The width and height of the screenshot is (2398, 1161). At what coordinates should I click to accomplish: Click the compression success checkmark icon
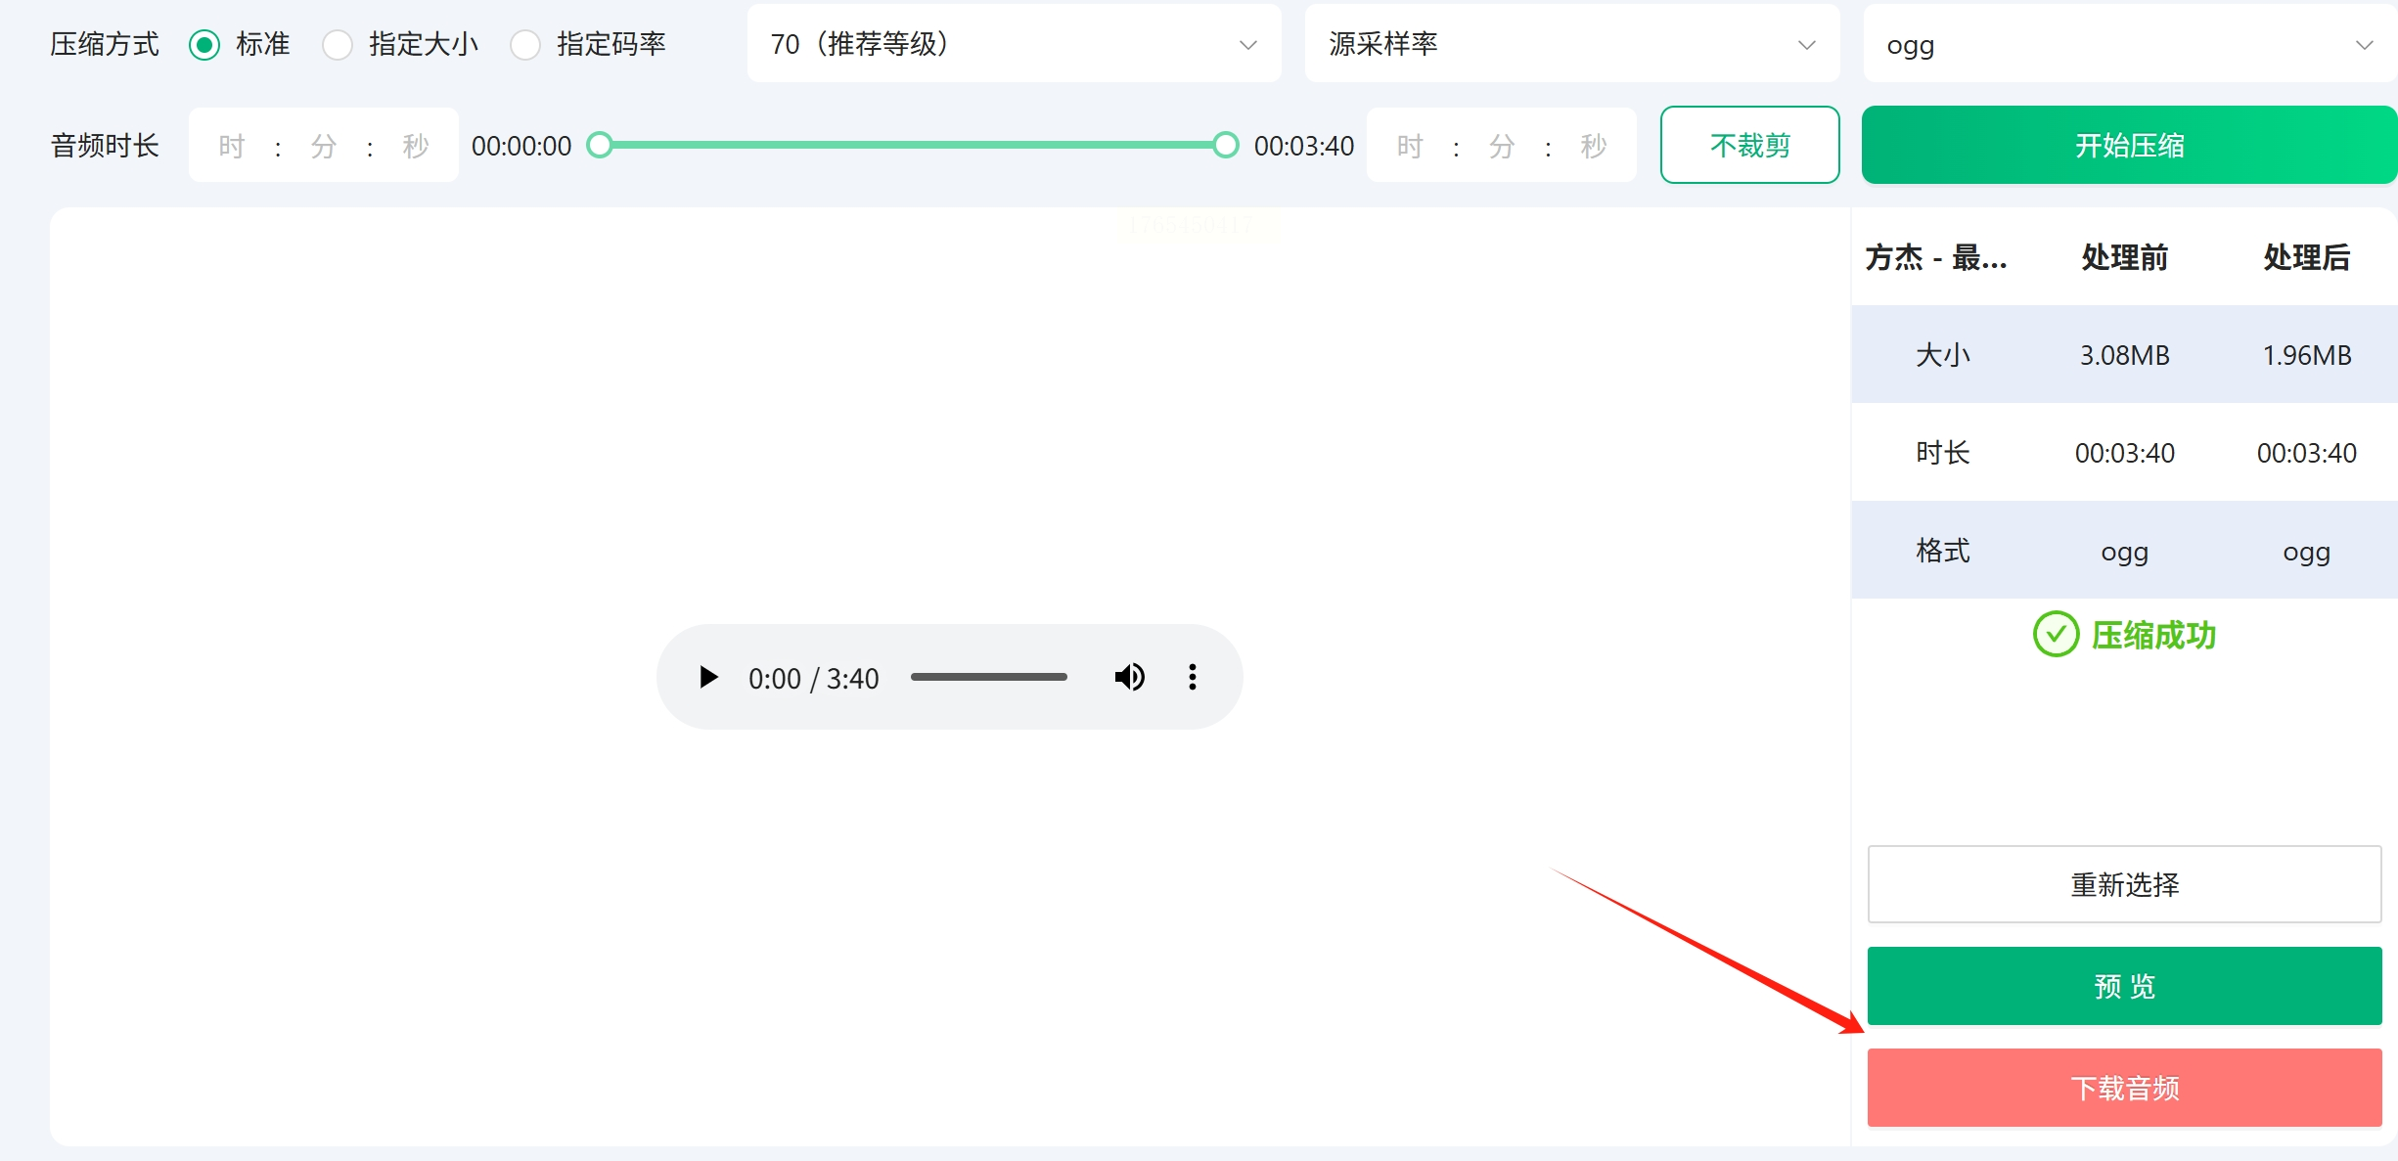tap(2056, 635)
